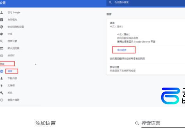This screenshot has height=129, width=185.
Task: Click the person icon for 您与 Google
Action: coord(2,13)
